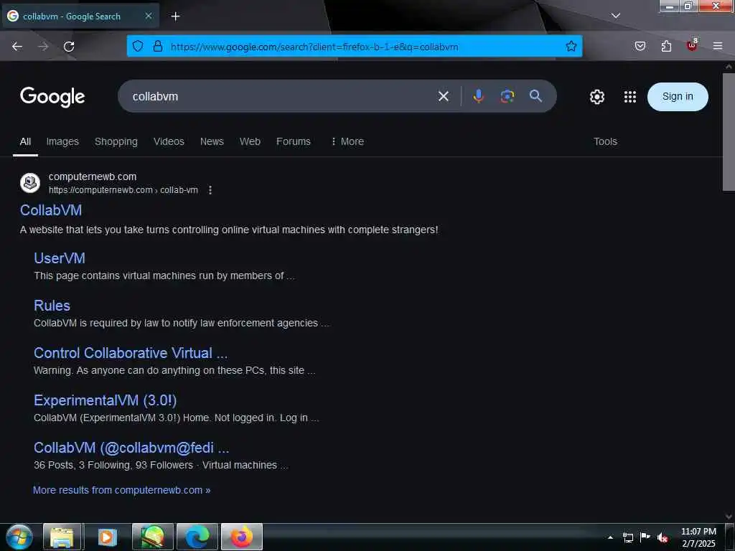
Task: Click the Google logo
Action: point(52,97)
